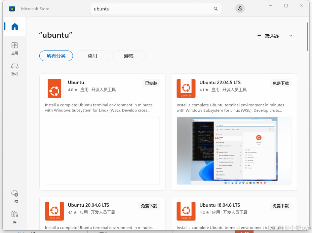Click the filter funnel icon

[259, 35]
